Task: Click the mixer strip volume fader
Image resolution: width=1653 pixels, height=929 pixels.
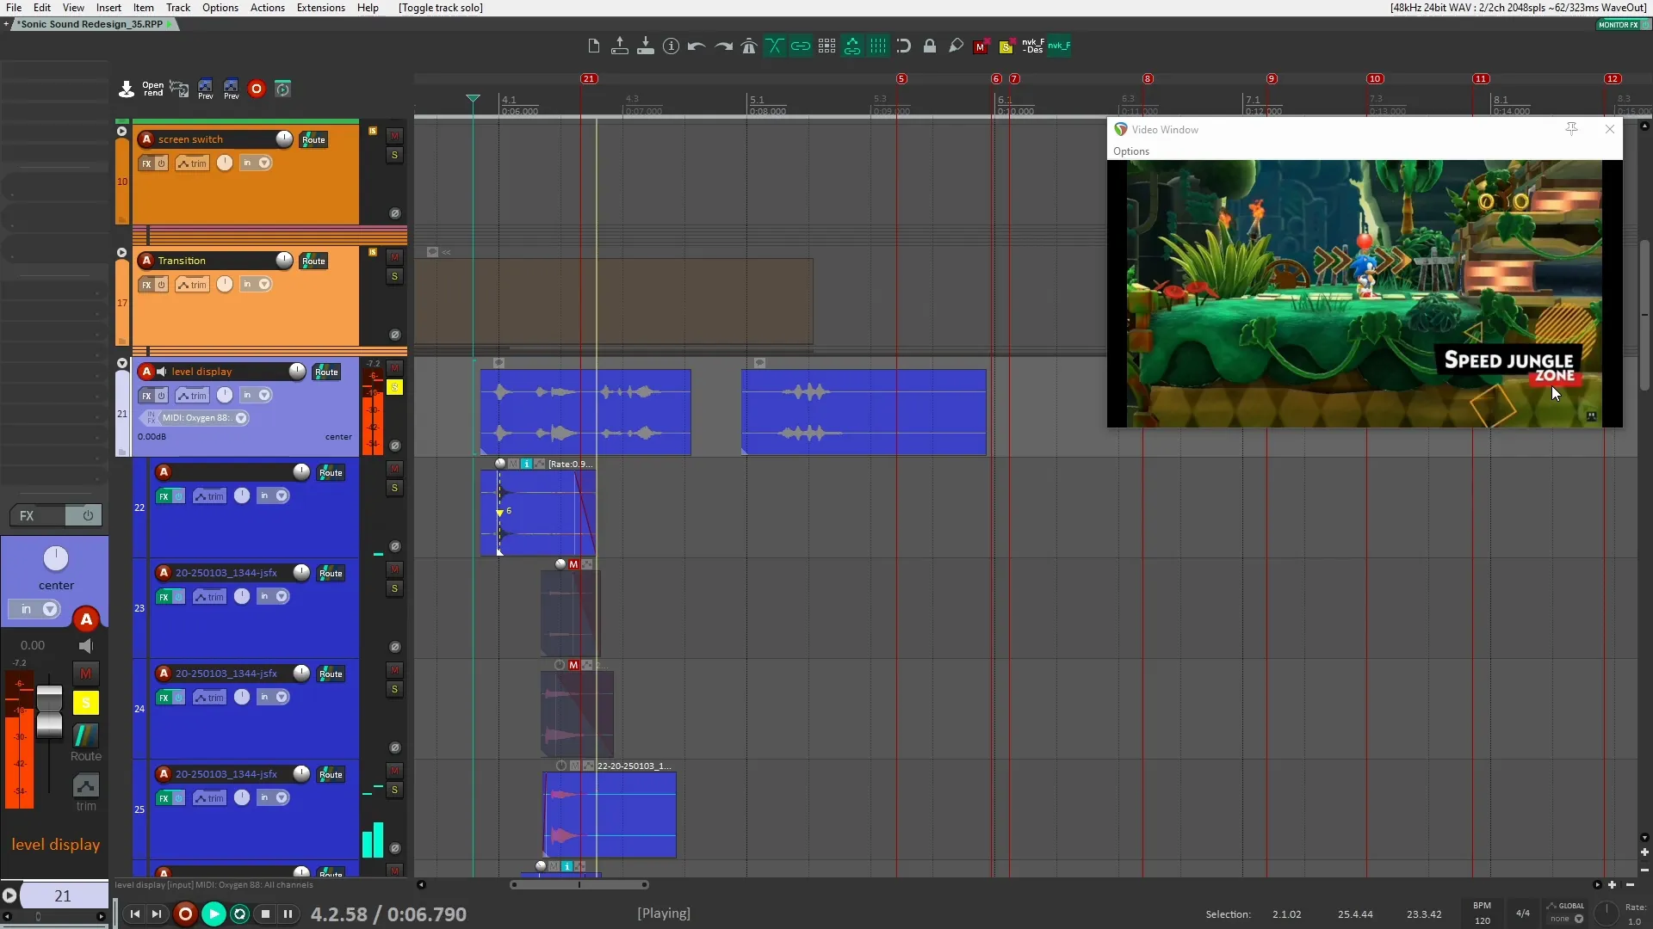Action: tap(50, 711)
